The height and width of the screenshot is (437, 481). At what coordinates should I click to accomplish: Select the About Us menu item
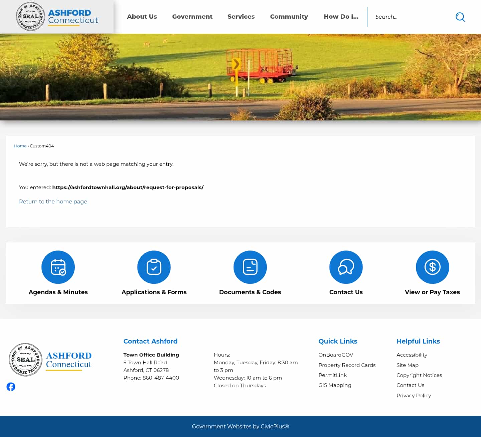[x=142, y=16]
